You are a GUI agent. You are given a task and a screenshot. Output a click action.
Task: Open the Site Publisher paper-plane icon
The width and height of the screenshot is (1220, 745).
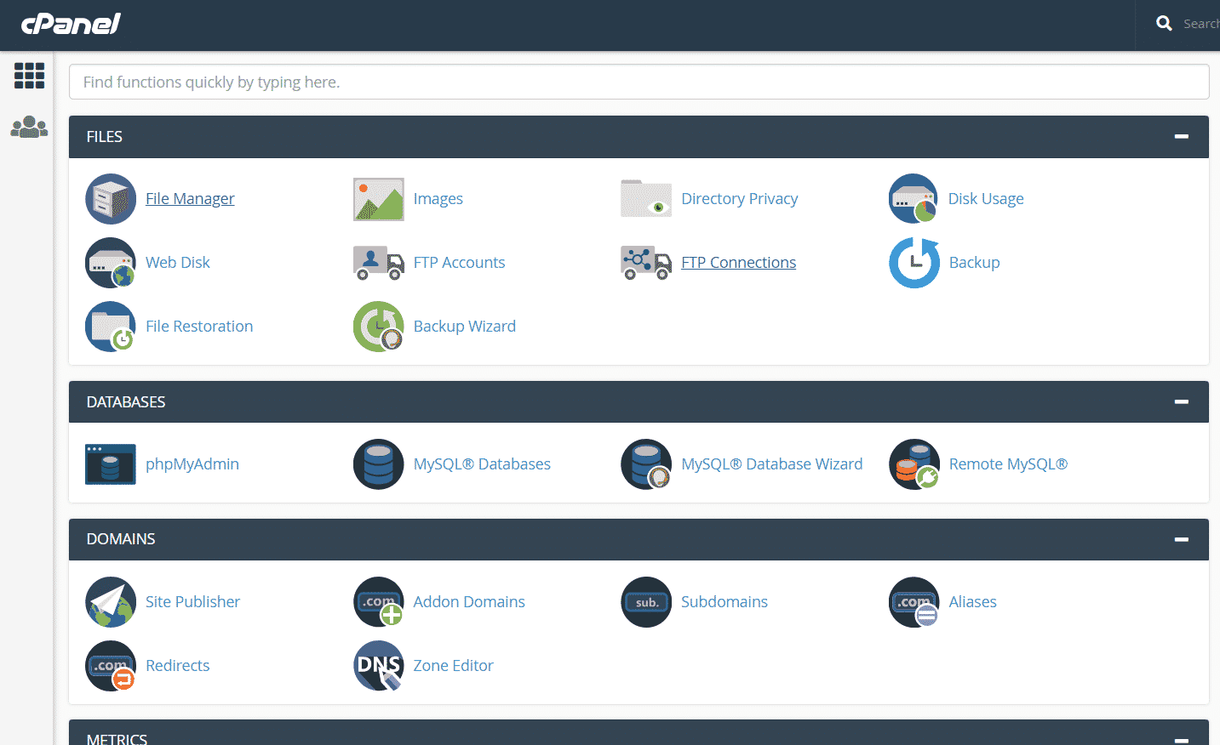click(111, 602)
